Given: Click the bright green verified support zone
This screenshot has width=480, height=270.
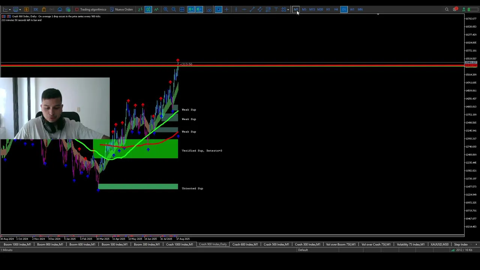Looking at the screenshot, I should (x=135, y=149).
